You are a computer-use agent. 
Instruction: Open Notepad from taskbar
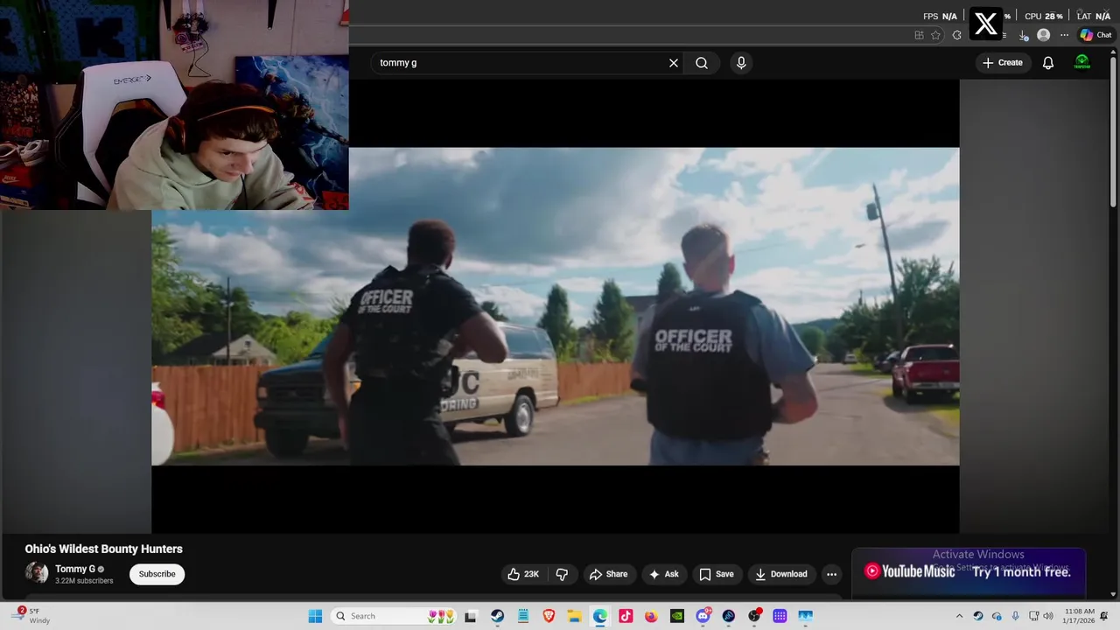pyautogui.click(x=523, y=616)
